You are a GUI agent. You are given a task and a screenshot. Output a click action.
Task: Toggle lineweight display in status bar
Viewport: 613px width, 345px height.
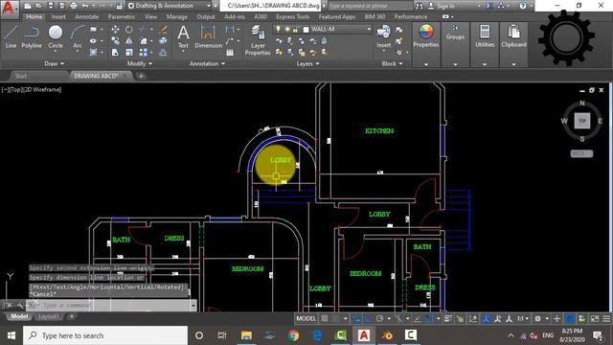(x=448, y=319)
